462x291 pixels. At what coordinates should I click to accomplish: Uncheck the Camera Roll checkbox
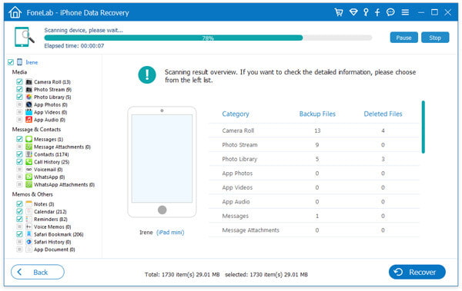click(19, 81)
